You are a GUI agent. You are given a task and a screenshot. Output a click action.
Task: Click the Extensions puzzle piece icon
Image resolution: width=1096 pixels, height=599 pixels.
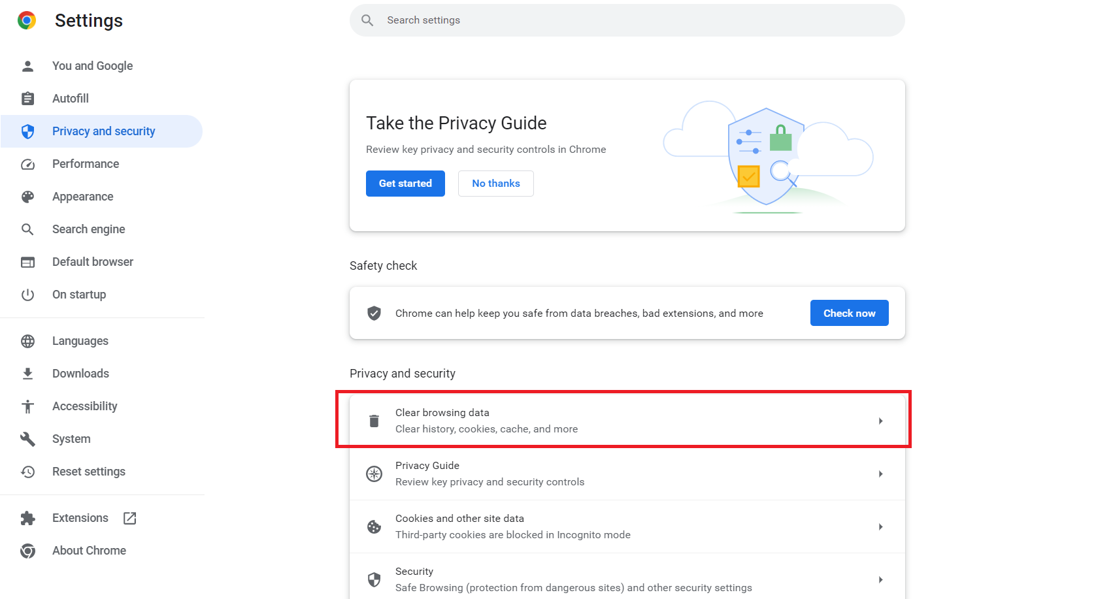(27, 518)
